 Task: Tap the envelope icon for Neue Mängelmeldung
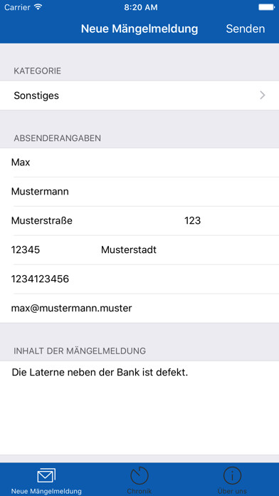46,476
